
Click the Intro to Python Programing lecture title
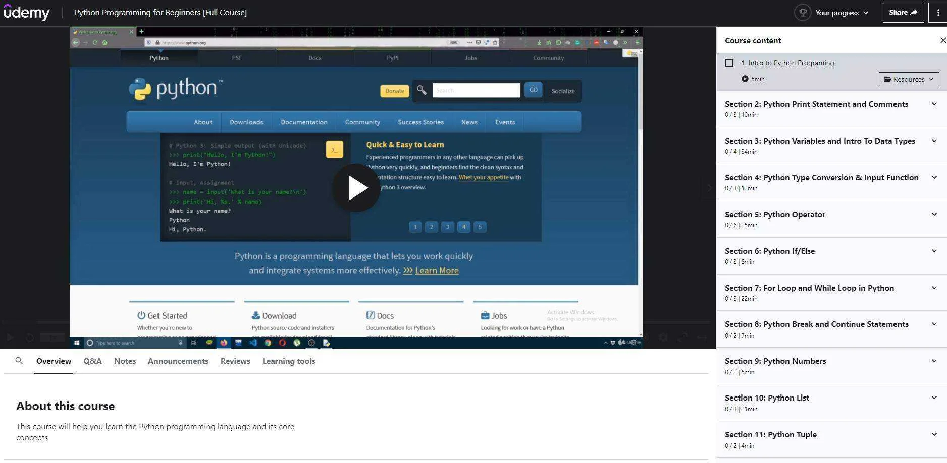pyautogui.click(x=787, y=63)
